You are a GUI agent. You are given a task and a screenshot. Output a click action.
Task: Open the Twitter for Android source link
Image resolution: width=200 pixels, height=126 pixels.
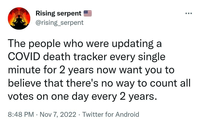111,115
